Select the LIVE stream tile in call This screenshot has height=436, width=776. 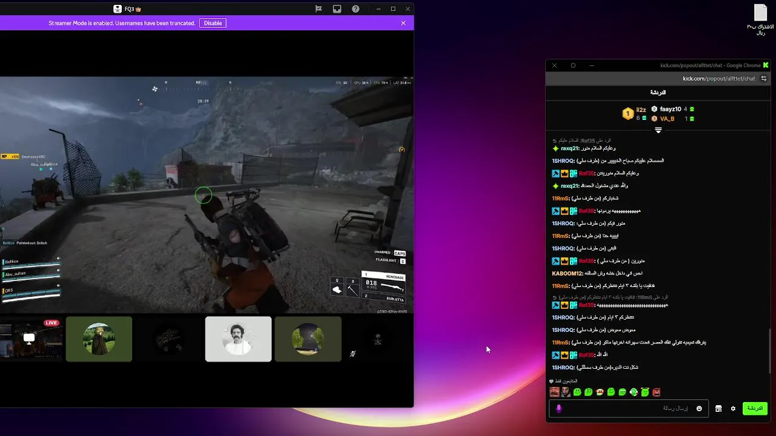(31, 339)
